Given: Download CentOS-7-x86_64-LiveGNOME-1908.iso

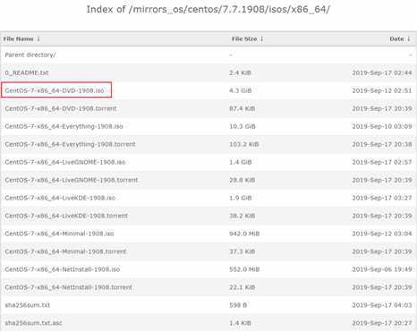Looking at the screenshot, I should (65, 162).
